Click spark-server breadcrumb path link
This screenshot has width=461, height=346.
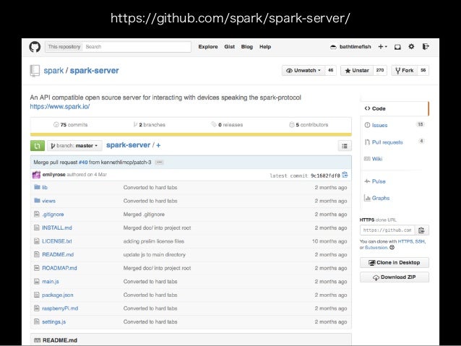point(128,145)
